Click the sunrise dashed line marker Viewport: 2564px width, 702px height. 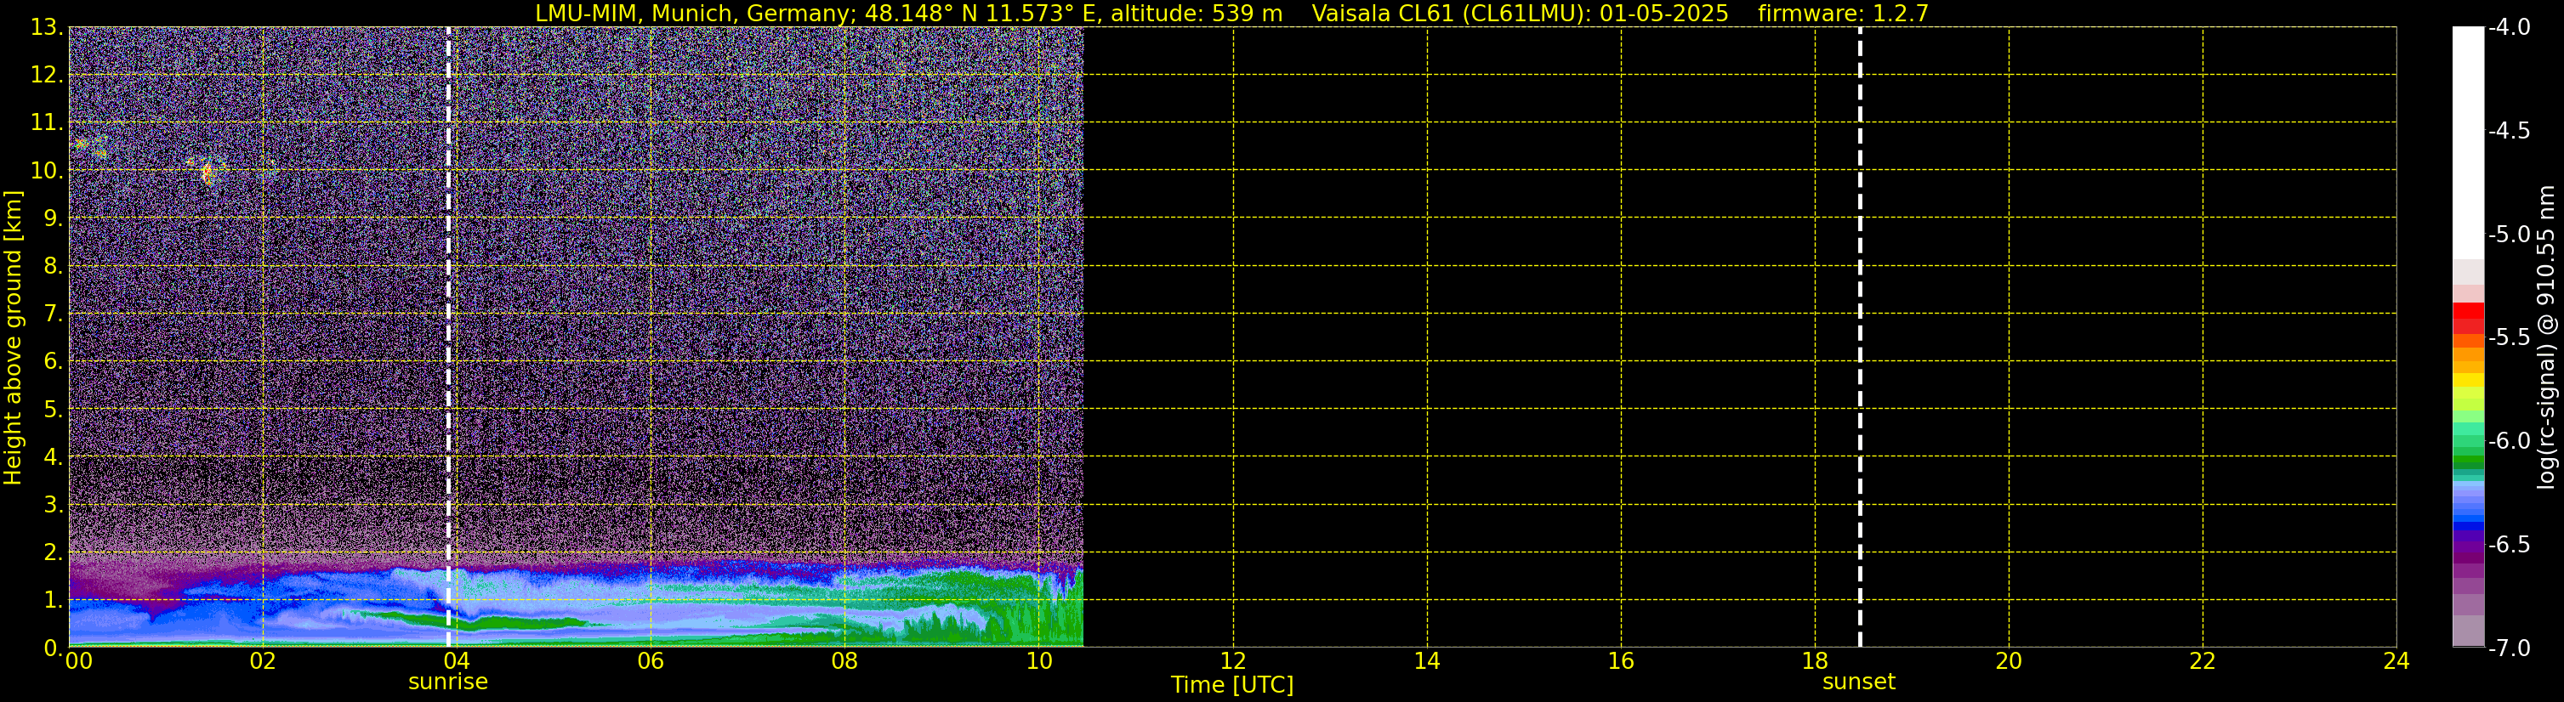449,337
